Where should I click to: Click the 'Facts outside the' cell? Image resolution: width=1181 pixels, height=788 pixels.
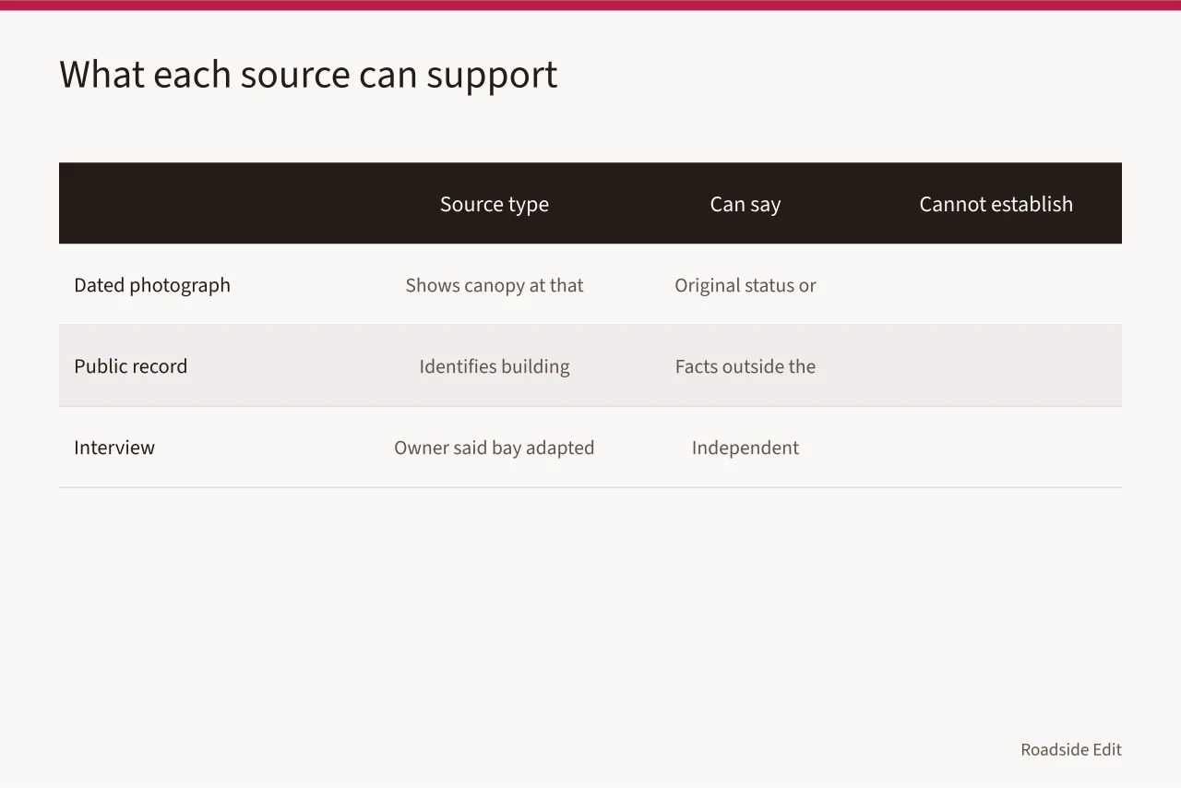(746, 366)
